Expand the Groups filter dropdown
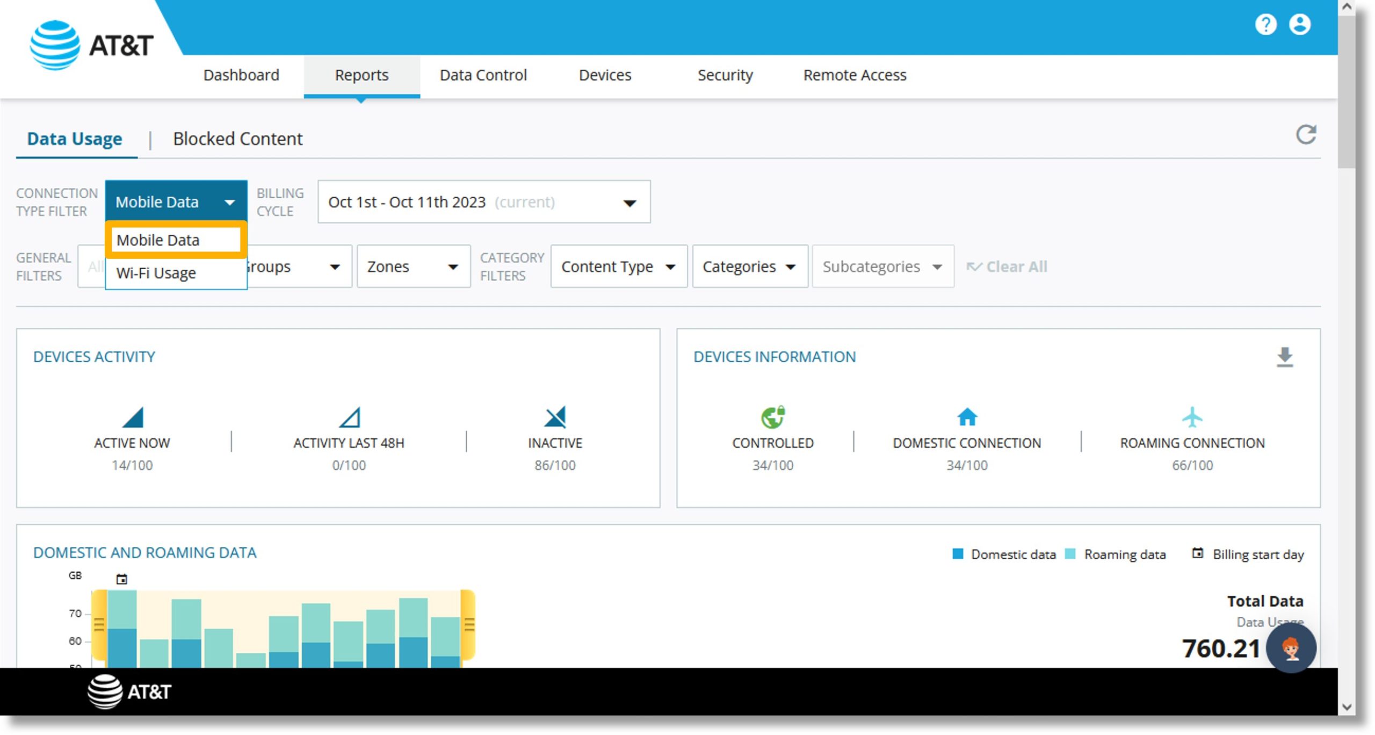Viewport: 1375px width, 735px height. (299, 267)
